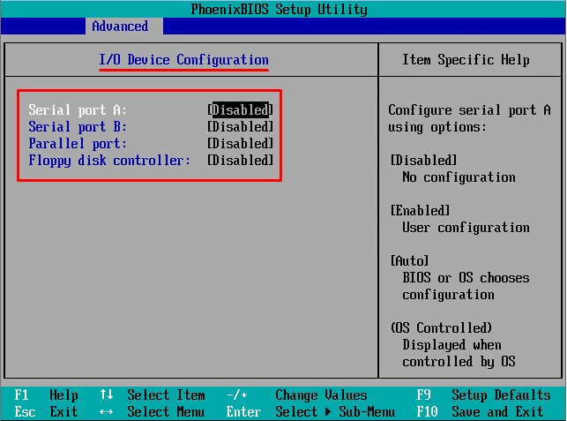Viewport: 567px width, 421px height.
Task: Click 'User configuration' help text
Action: coord(466,228)
